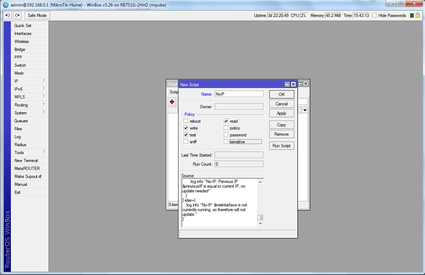The image size is (425, 275).
Task: Click the green status indicator square
Action: point(412,16)
